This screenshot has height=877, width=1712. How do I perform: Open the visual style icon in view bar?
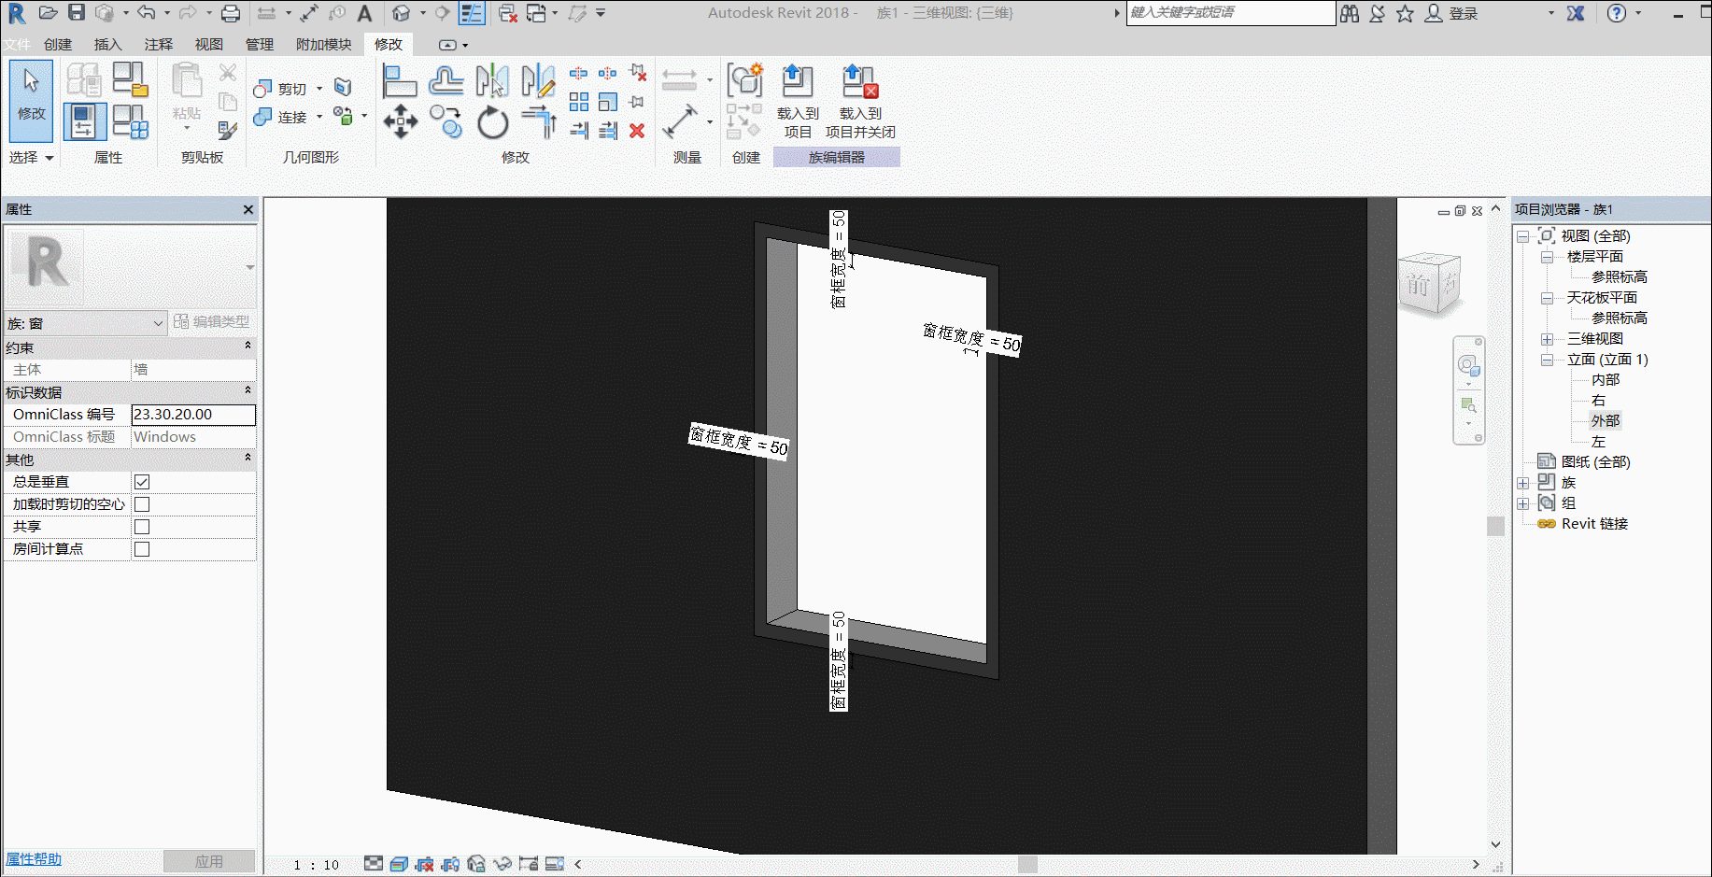point(399,864)
